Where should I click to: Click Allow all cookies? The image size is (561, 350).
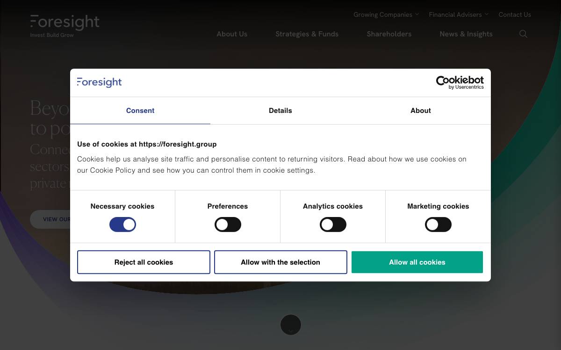[417, 262]
